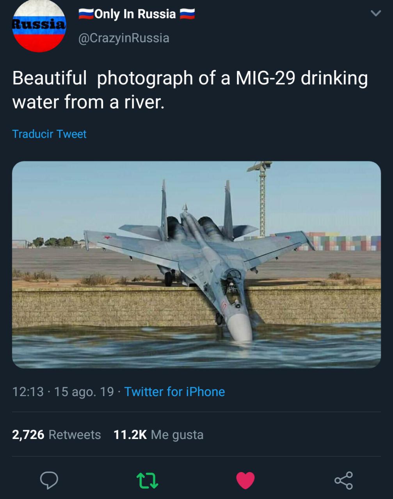Tap the @CrazyinRussia handle

click(124, 38)
